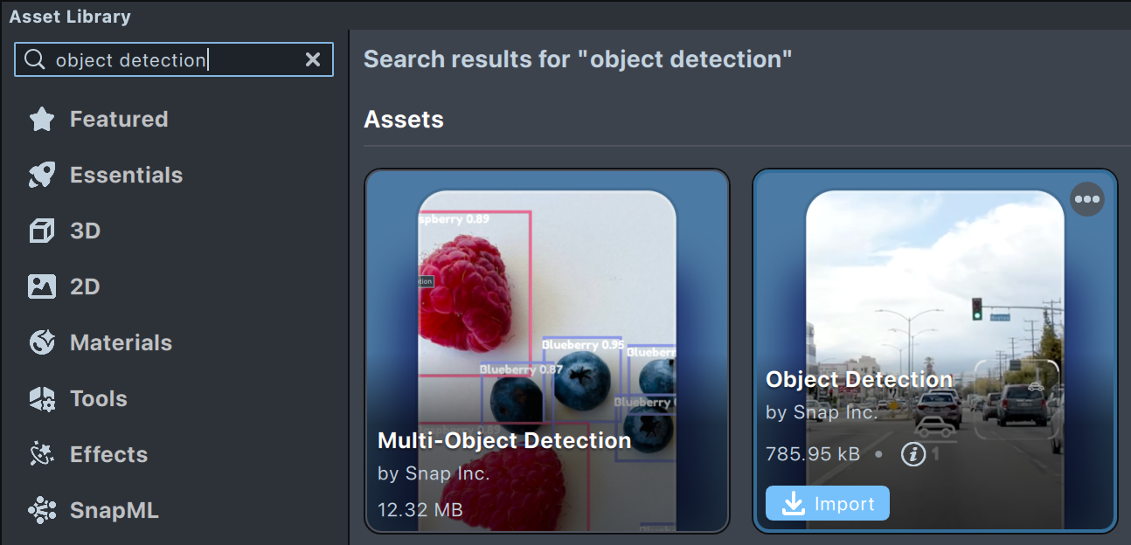
Task: Click the Effects sparkle icon
Action: coord(42,455)
